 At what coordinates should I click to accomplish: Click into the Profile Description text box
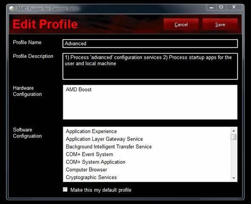(150, 66)
